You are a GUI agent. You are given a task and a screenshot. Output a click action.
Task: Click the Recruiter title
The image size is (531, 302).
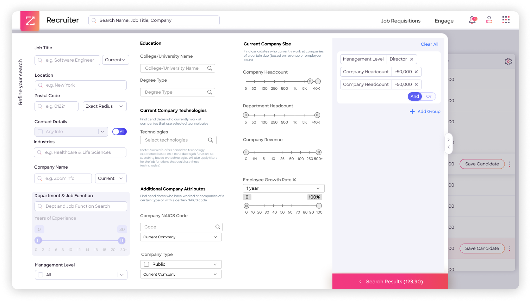tap(63, 20)
